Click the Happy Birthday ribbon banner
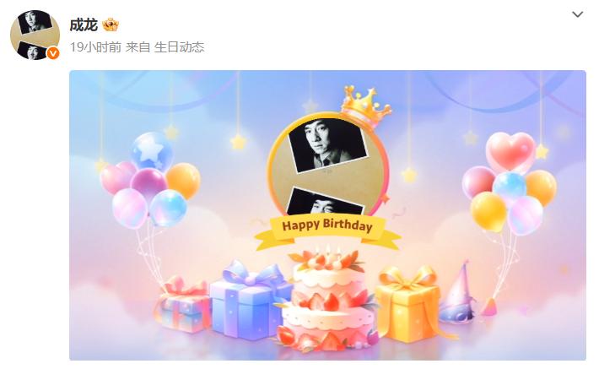The image size is (599, 369). pyautogui.click(x=327, y=230)
